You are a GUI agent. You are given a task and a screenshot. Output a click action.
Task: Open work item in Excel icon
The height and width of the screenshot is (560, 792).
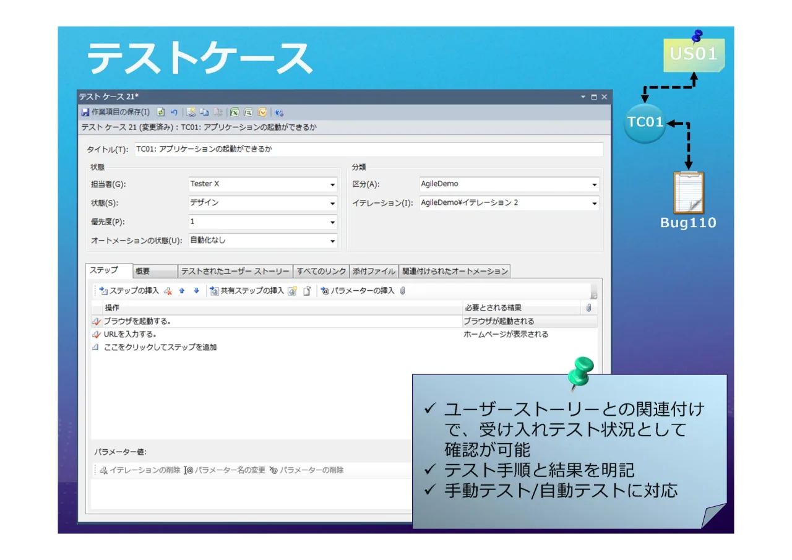tap(235, 113)
